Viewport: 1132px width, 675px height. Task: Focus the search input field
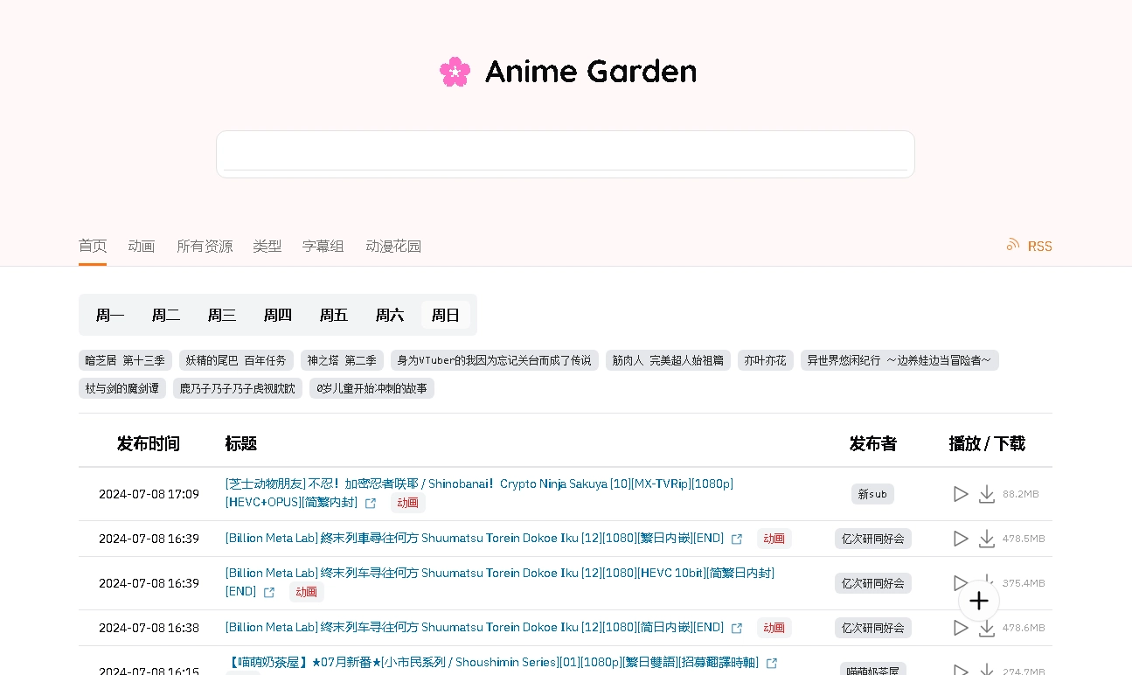point(566,154)
